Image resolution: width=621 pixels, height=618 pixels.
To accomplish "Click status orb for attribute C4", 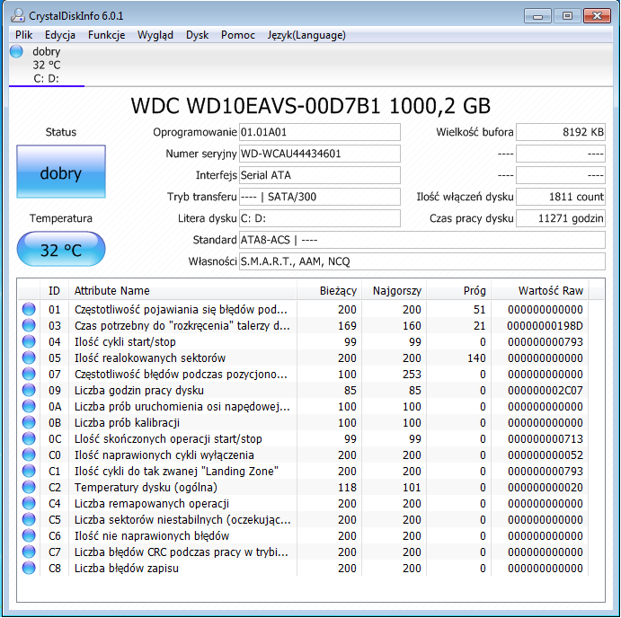I will (x=29, y=503).
